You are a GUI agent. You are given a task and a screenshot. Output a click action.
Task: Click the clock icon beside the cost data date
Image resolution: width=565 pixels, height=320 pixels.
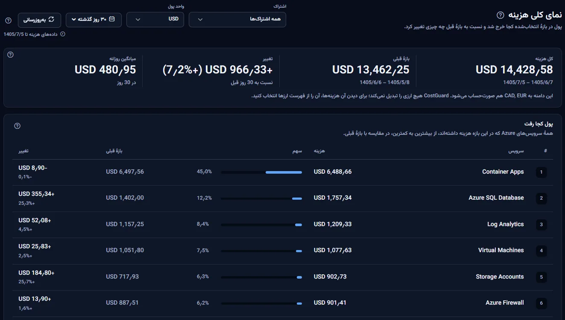coord(63,34)
